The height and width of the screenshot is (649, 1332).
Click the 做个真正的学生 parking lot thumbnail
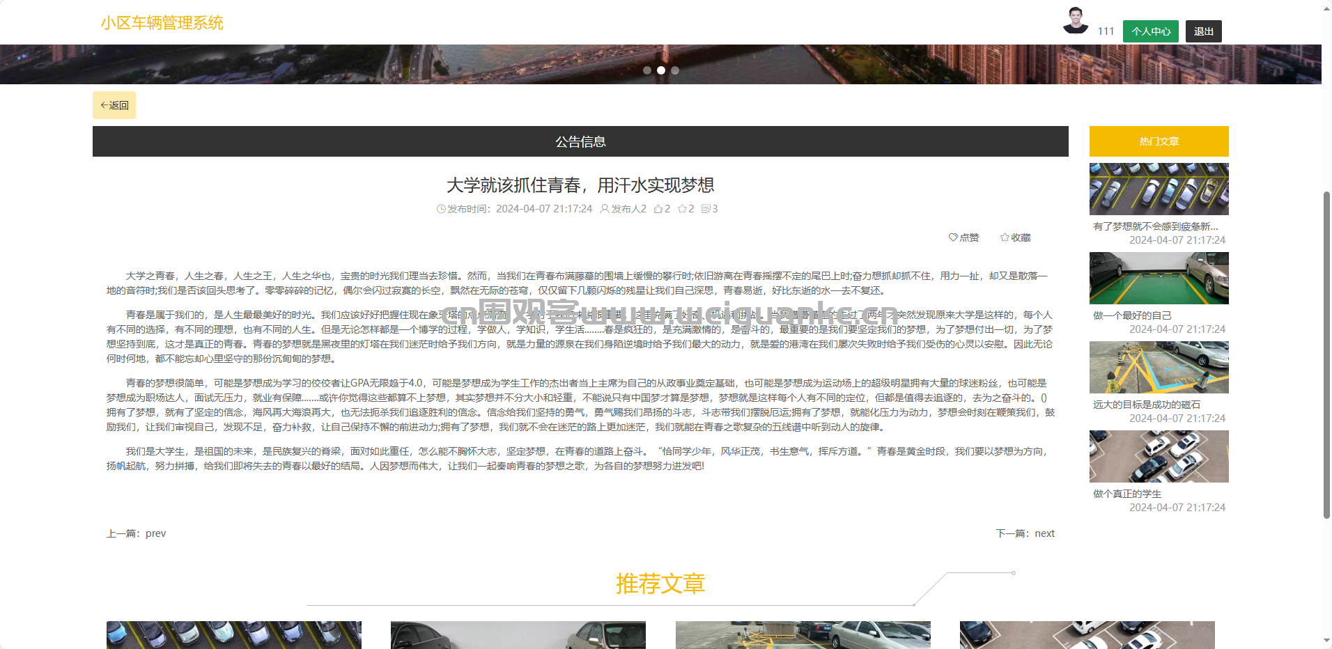(1159, 457)
